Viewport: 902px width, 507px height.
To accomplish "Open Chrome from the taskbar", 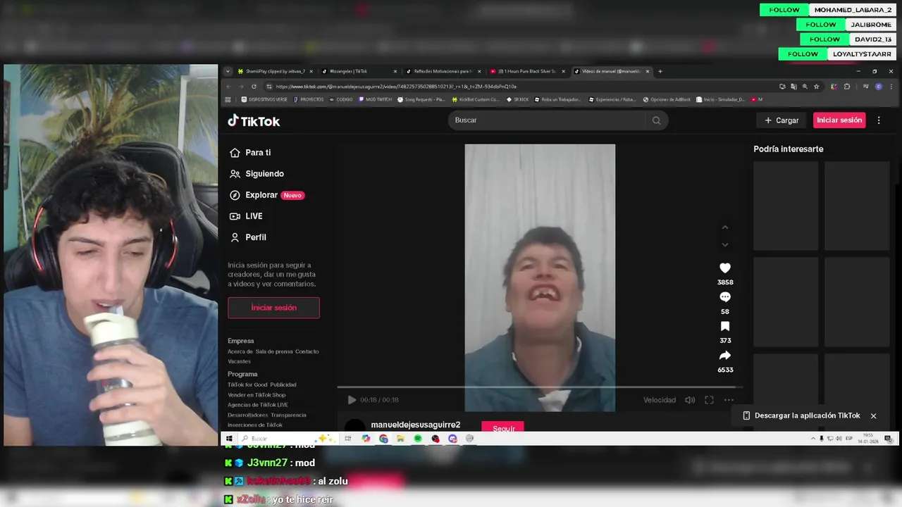I will click(x=383, y=439).
